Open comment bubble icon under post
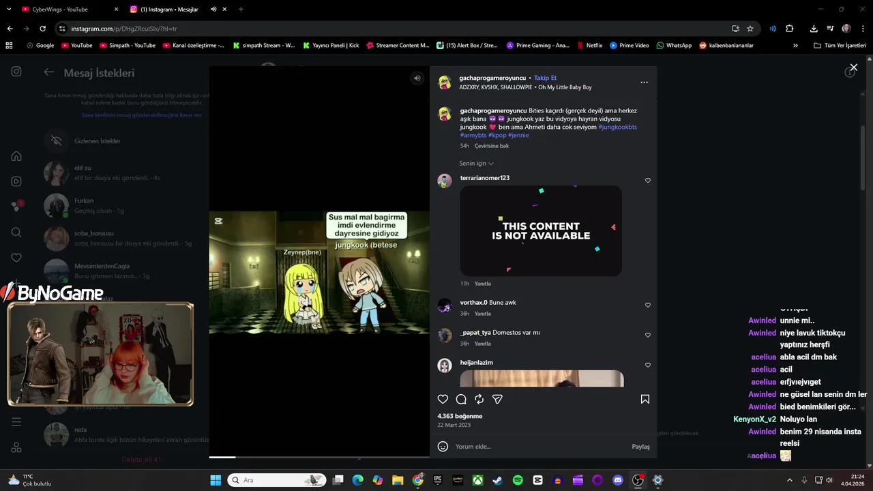The height and width of the screenshot is (491, 873). click(461, 400)
